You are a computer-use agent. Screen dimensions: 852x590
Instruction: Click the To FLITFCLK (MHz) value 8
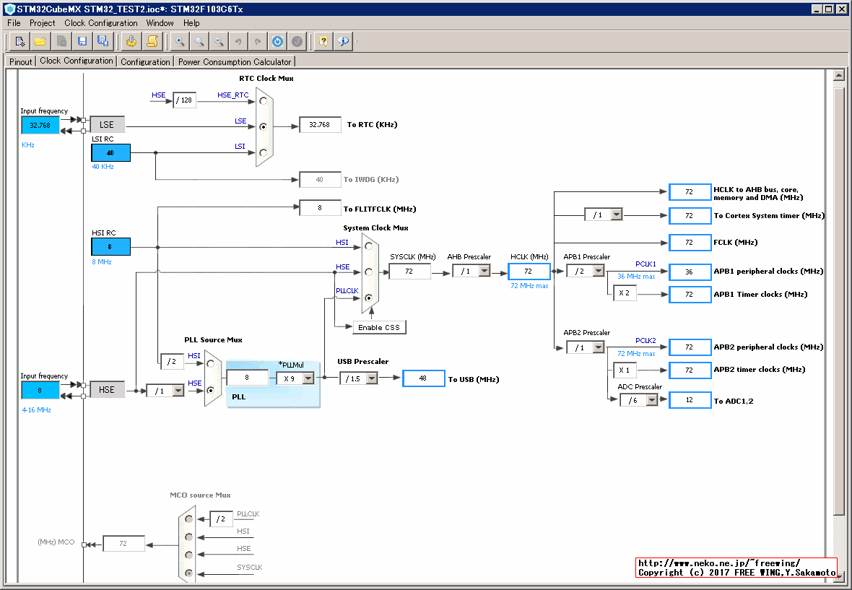pyautogui.click(x=320, y=207)
